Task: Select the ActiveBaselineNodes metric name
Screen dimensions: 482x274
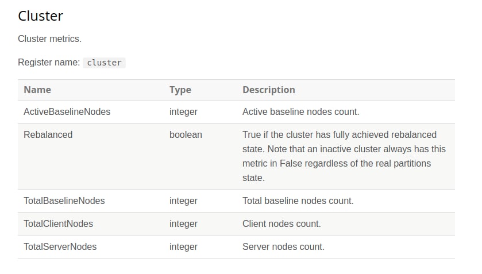Action: pyautogui.click(x=67, y=111)
